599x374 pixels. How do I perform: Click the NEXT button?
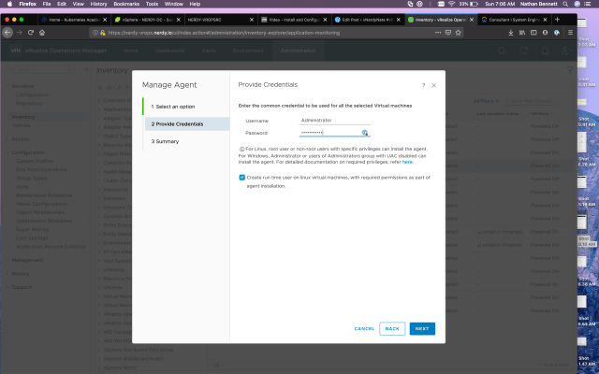(x=422, y=328)
